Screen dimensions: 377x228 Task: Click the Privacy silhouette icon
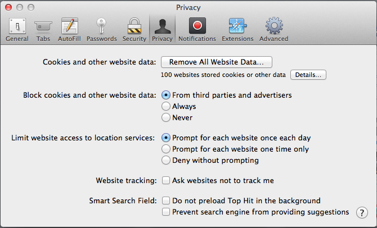point(162,29)
